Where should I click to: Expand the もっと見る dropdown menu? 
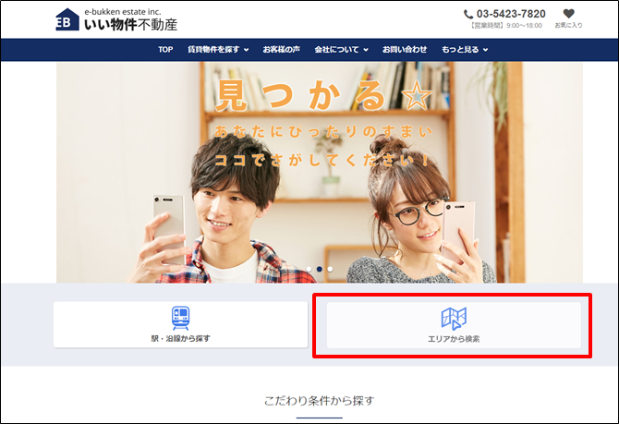[x=465, y=50]
